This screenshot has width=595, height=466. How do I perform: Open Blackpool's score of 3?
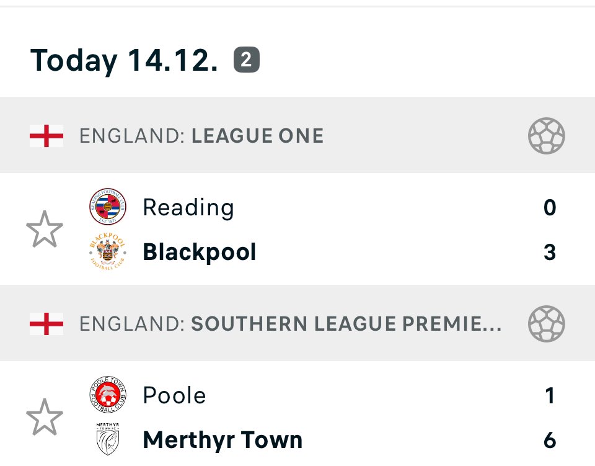coord(550,252)
